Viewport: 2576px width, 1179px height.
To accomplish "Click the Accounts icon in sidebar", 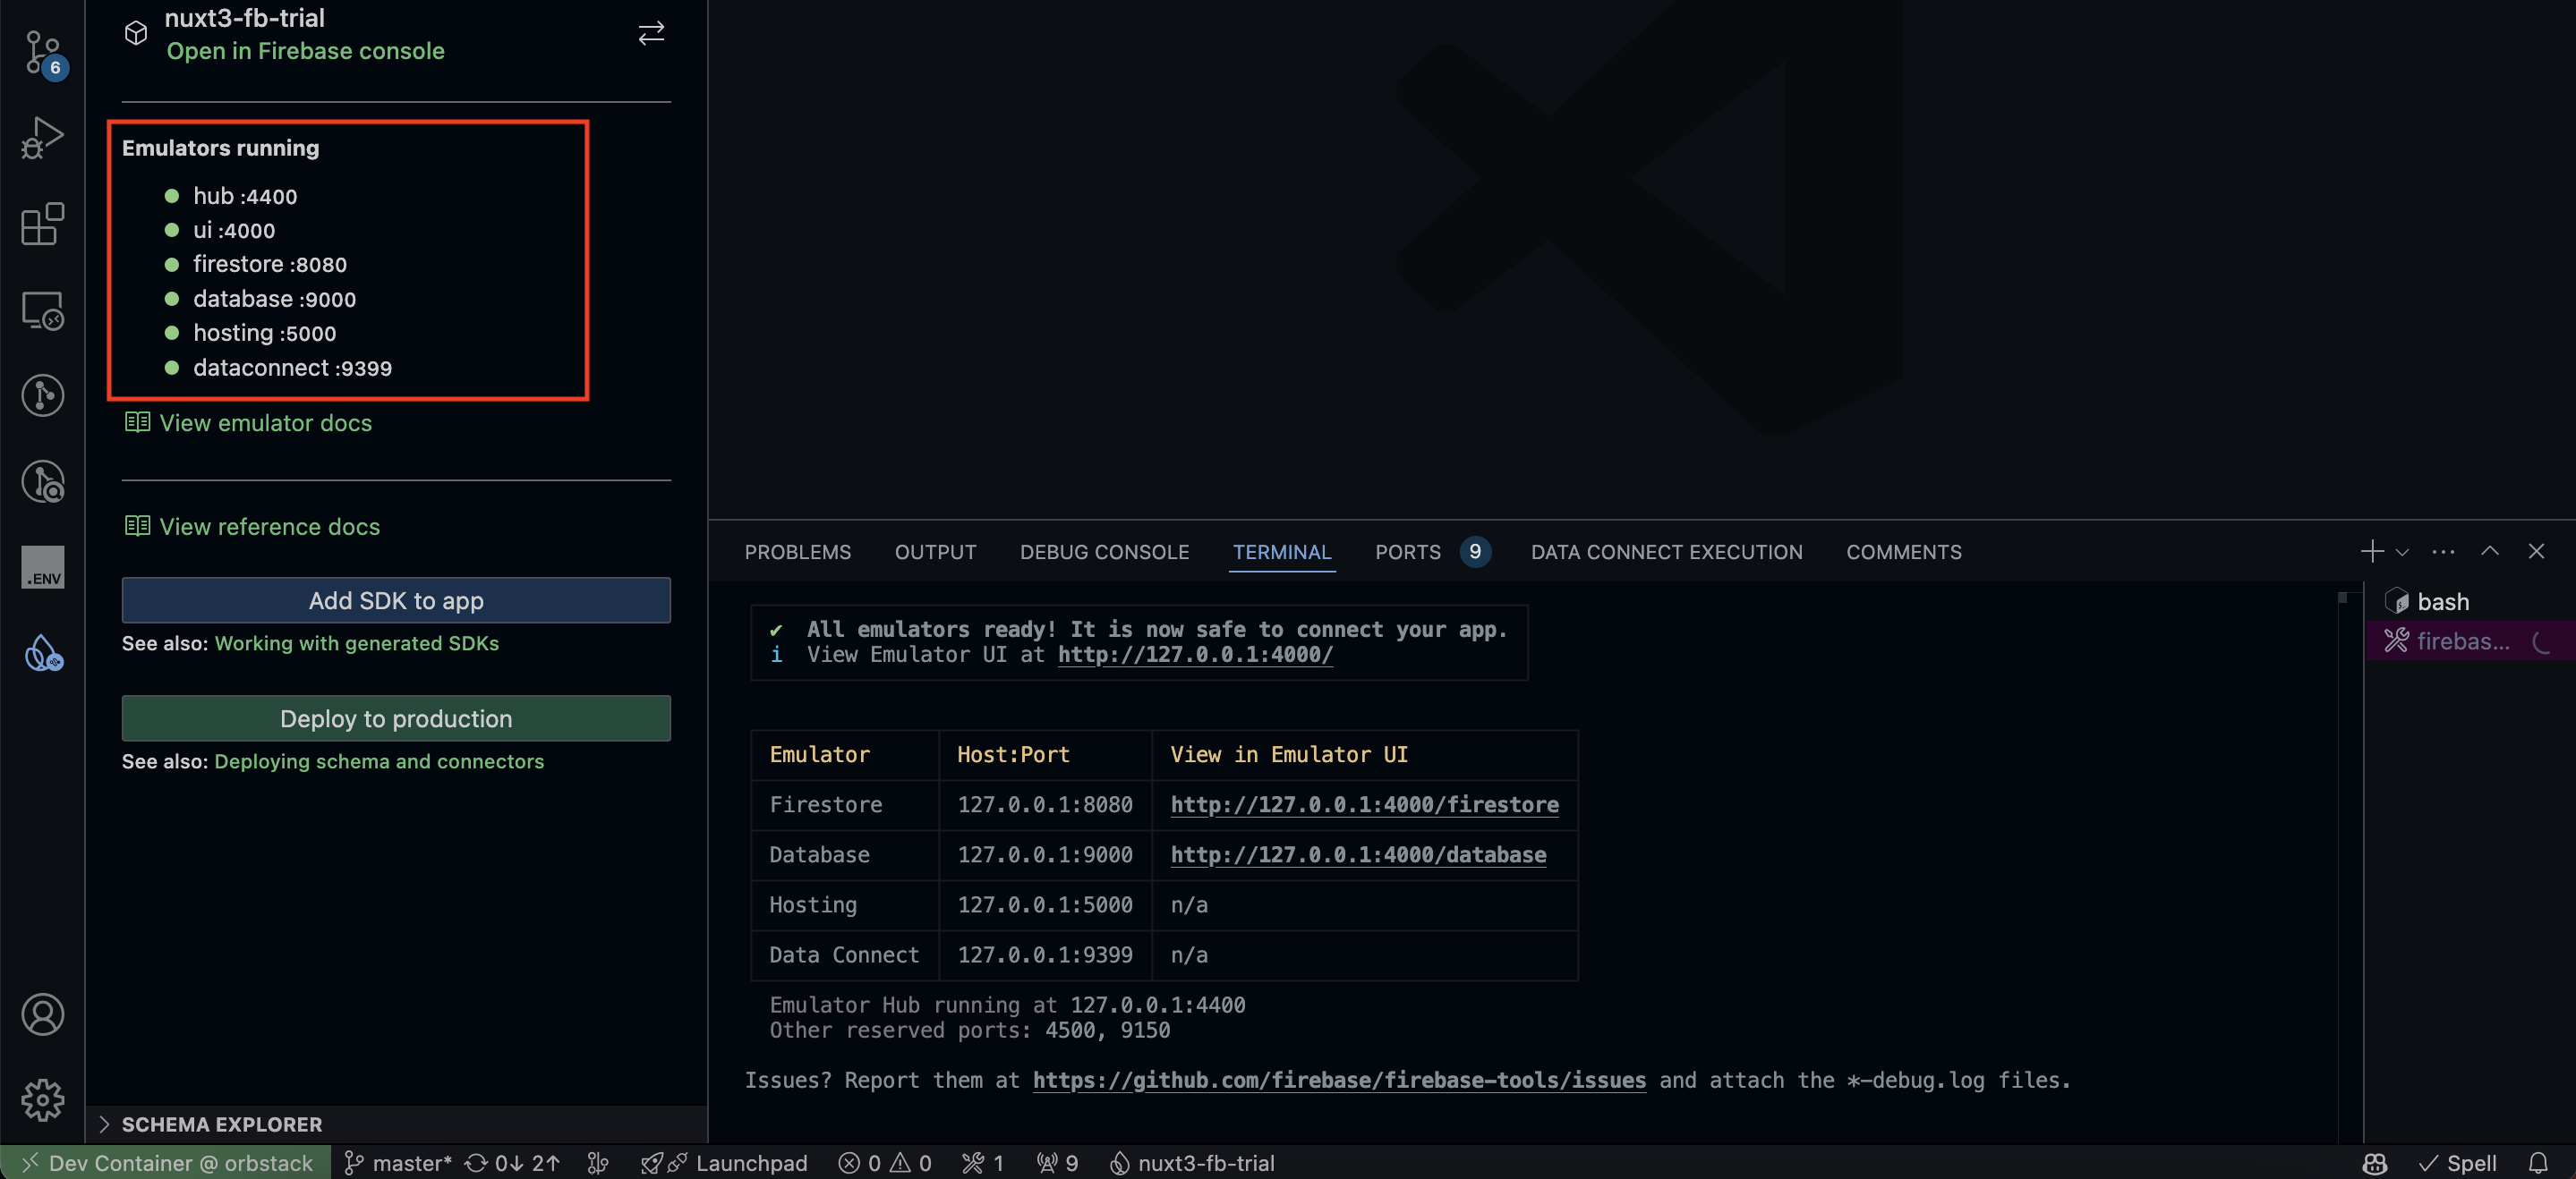I will click(42, 1014).
